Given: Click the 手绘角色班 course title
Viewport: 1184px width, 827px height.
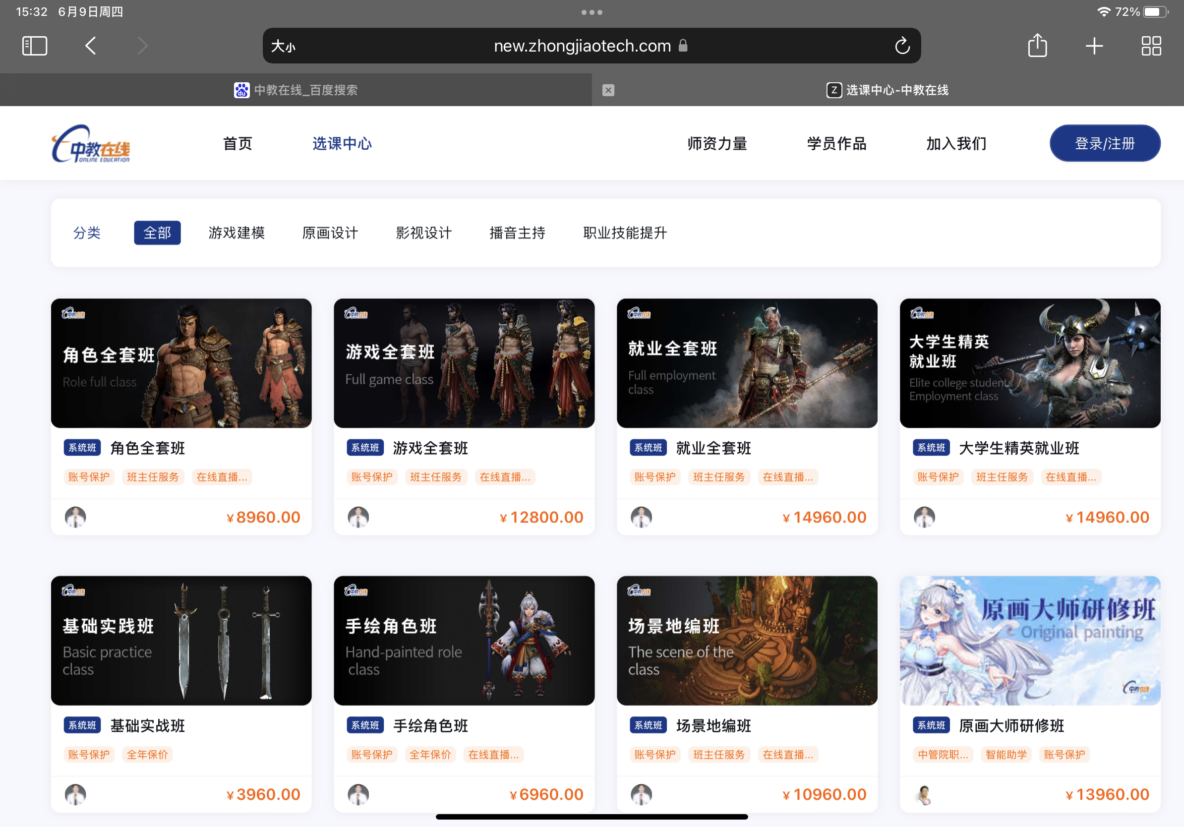Looking at the screenshot, I should coord(430,725).
